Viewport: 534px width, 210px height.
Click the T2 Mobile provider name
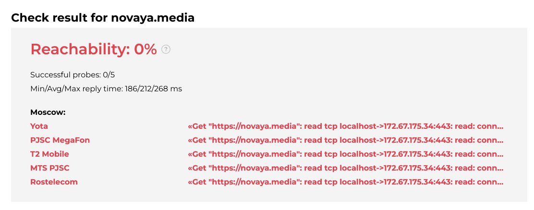click(49, 154)
